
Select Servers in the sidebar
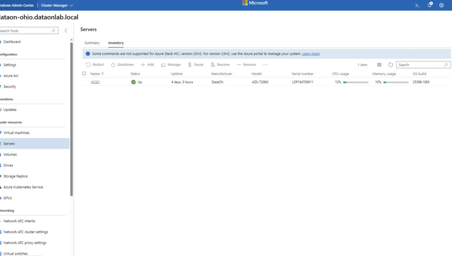pos(35,143)
